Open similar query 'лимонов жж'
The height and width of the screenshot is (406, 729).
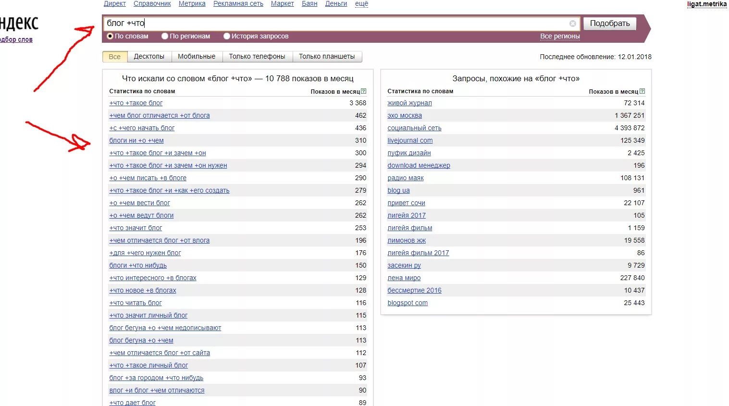(x=407, y=240)
